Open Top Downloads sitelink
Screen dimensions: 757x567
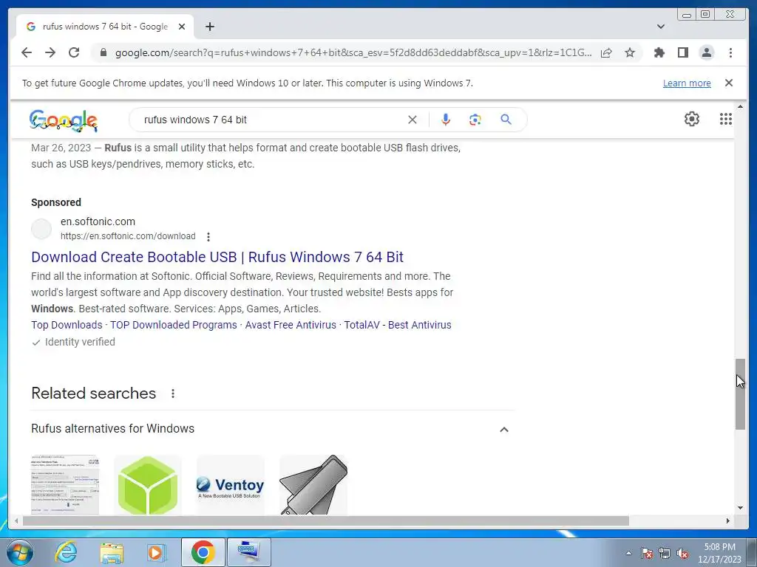(x=67, y=325)
